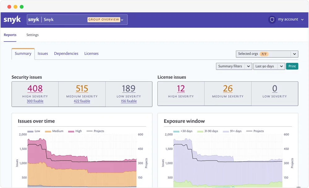The image size is (309, 188).
Task: Switch to the Issues report tab
Action: point(43,53)
